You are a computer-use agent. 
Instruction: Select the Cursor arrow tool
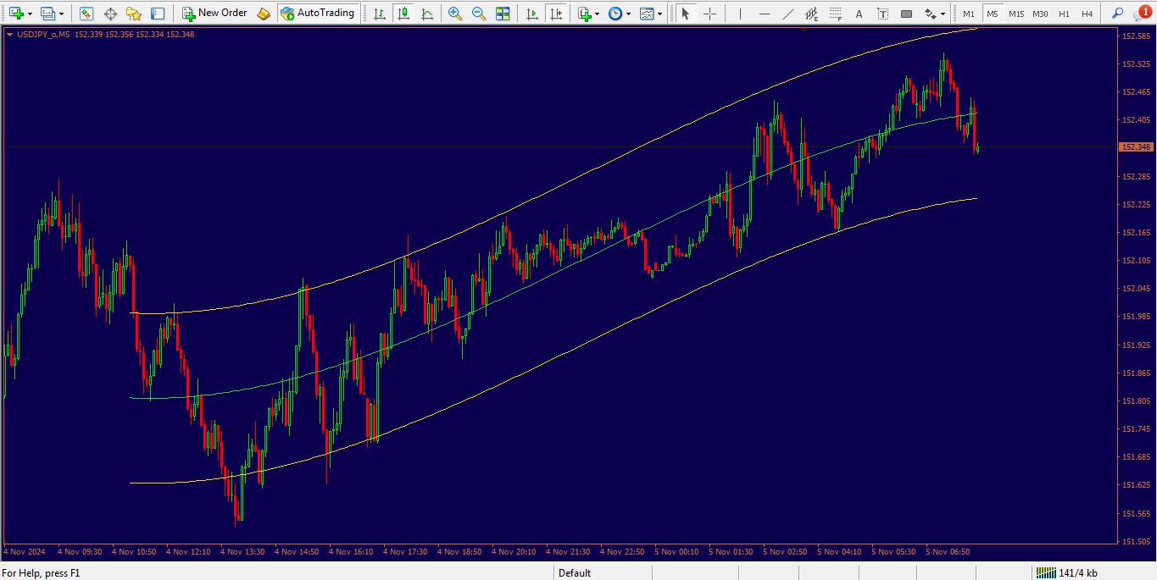click(686, 14)
